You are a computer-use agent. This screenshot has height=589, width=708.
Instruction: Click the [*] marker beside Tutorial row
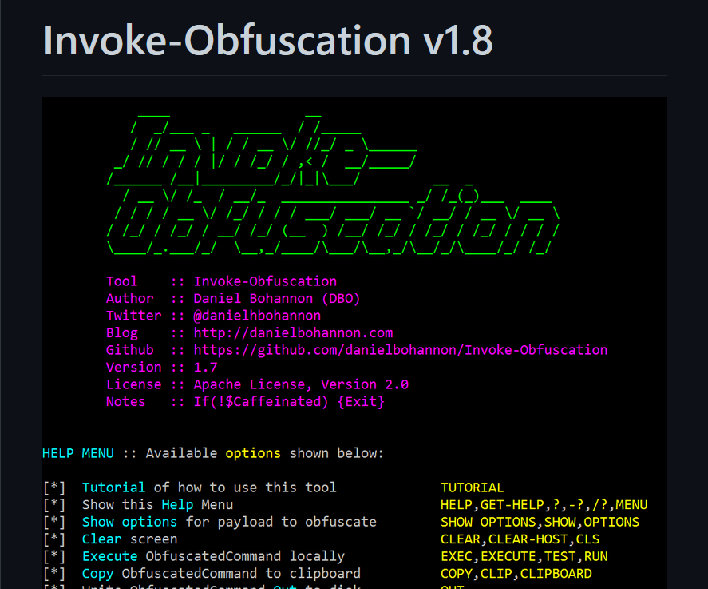[x=54, y=488]
